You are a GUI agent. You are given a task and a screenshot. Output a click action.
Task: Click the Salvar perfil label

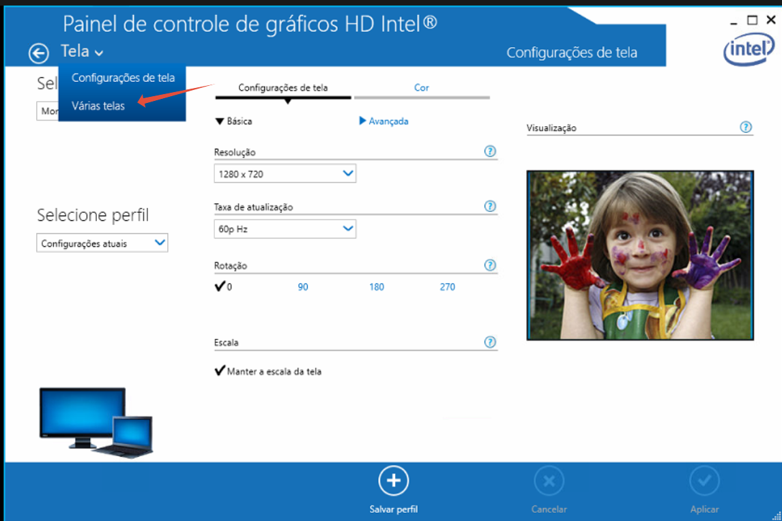(x=394, y=509)
